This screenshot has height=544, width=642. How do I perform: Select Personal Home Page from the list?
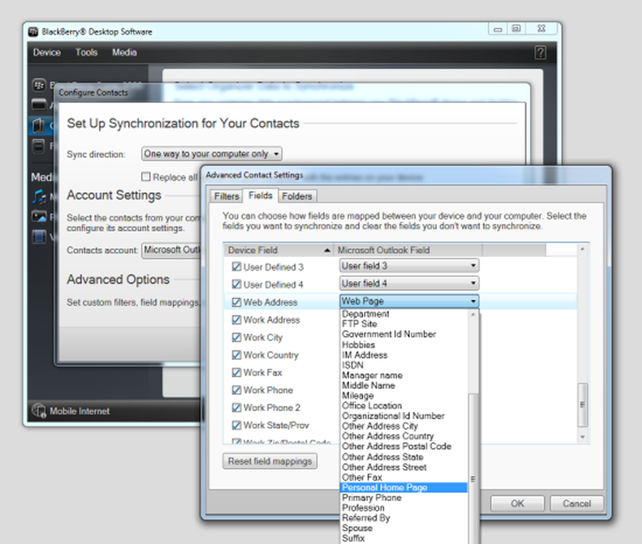(x=385, y=487)
